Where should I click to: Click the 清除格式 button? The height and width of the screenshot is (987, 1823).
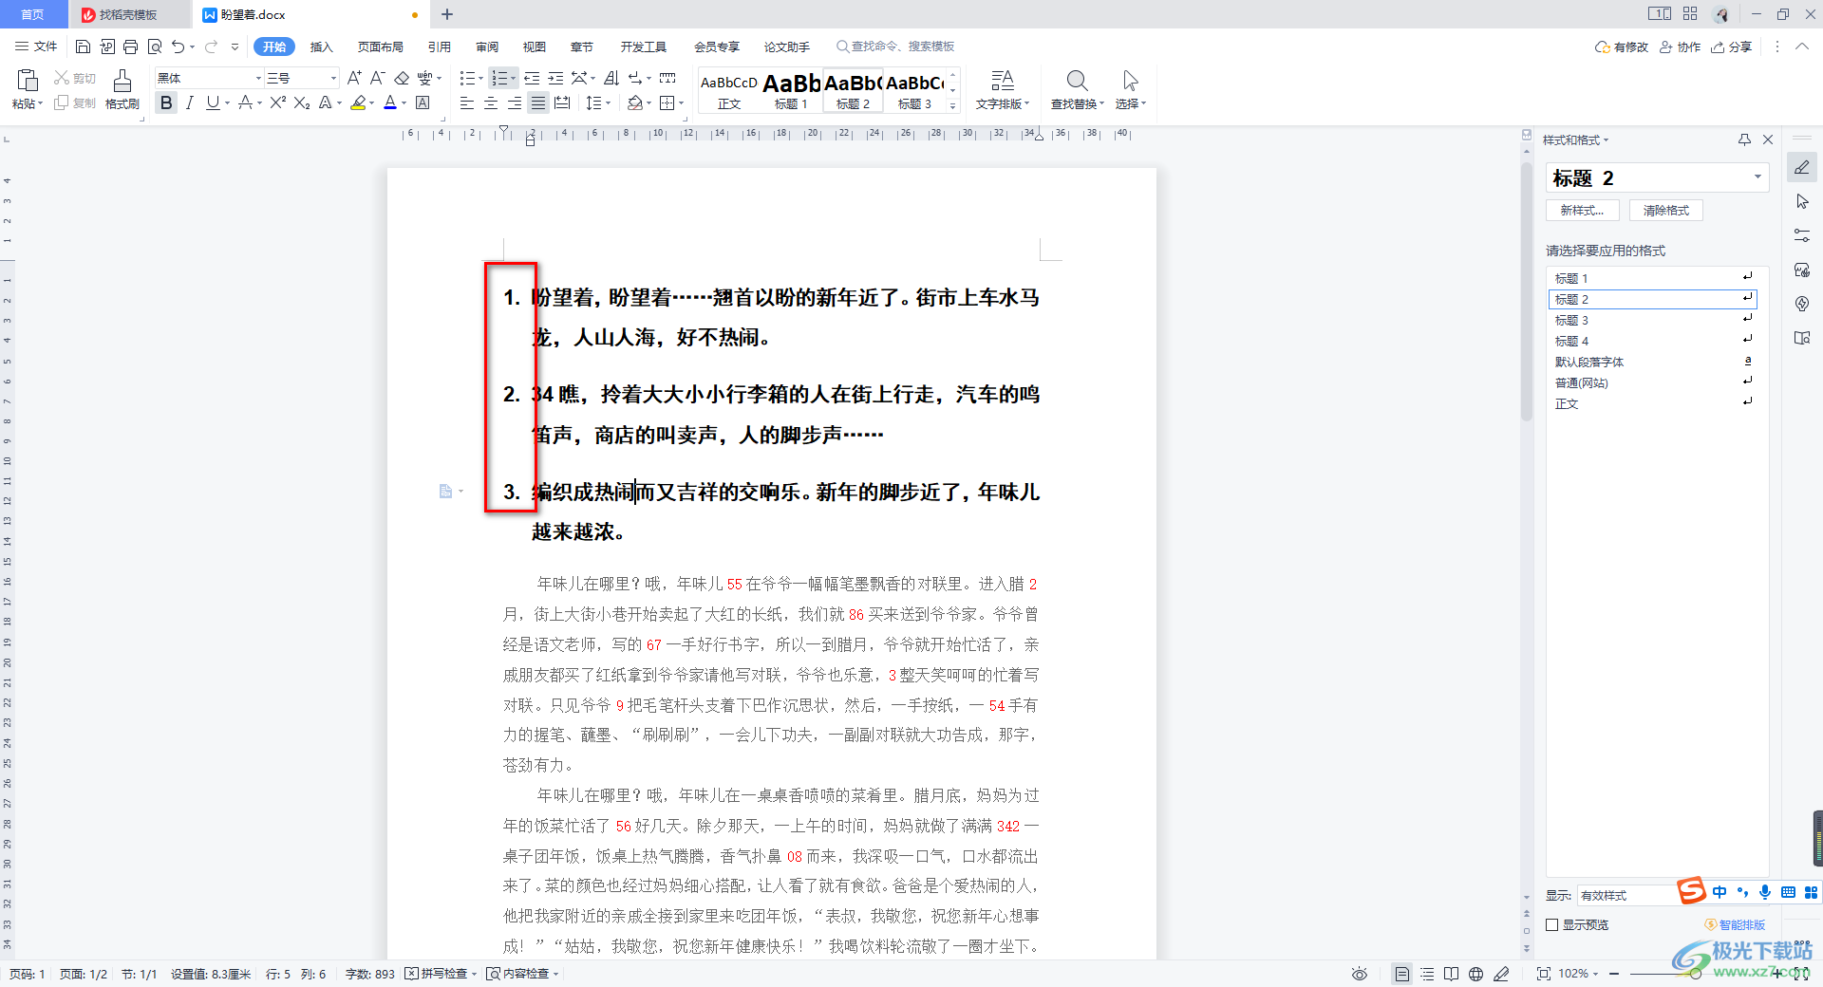pyautogui.click(x=1666, y=211)
